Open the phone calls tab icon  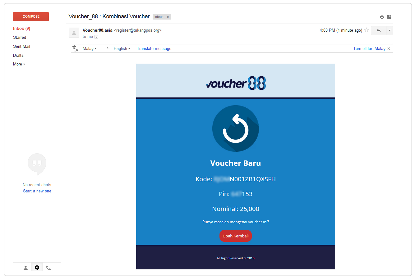click(x=48, y=268)
